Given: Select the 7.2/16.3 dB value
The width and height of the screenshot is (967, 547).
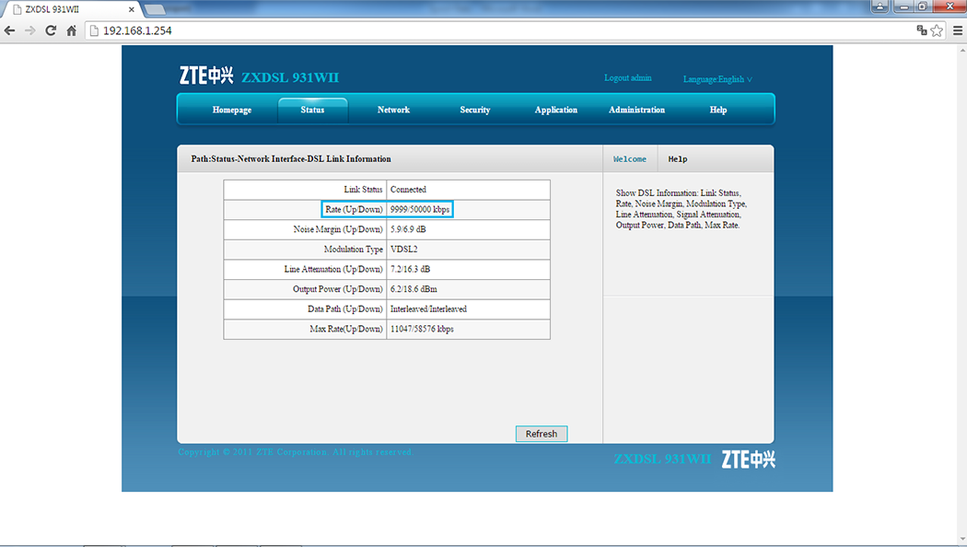Looking at the screenshot, I should [x=410, y=270].
